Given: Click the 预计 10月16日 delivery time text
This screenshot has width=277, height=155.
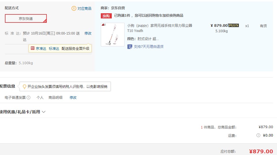Looking at the screenshot, I should pos(51,36).
